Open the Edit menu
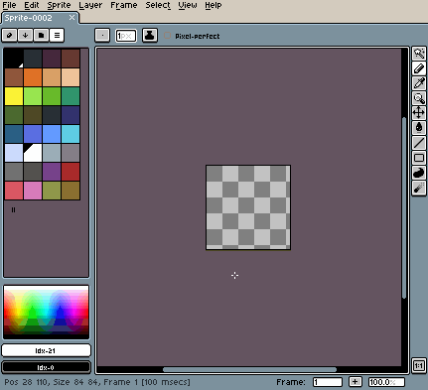428x390 pixels. click(32, 5)
